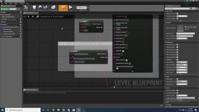The image size is (199, 112).
Task: Click the Add New button
Action: tap(5, 9)
